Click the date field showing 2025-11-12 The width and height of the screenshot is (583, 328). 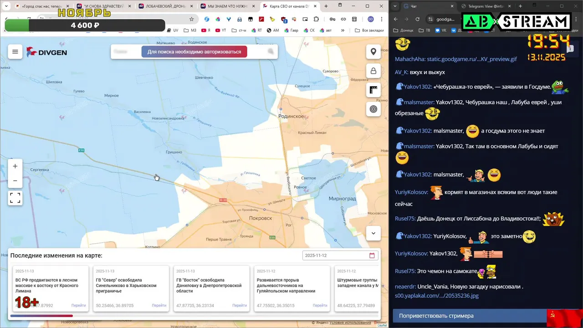(x=340, y=256)
